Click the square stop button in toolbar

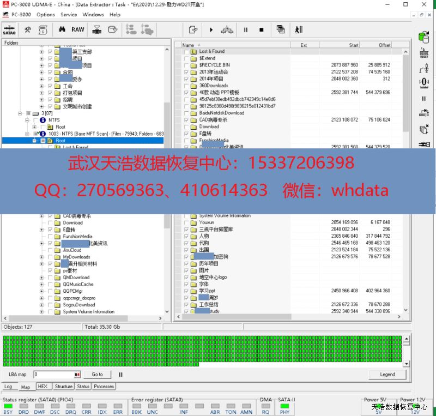262,29
